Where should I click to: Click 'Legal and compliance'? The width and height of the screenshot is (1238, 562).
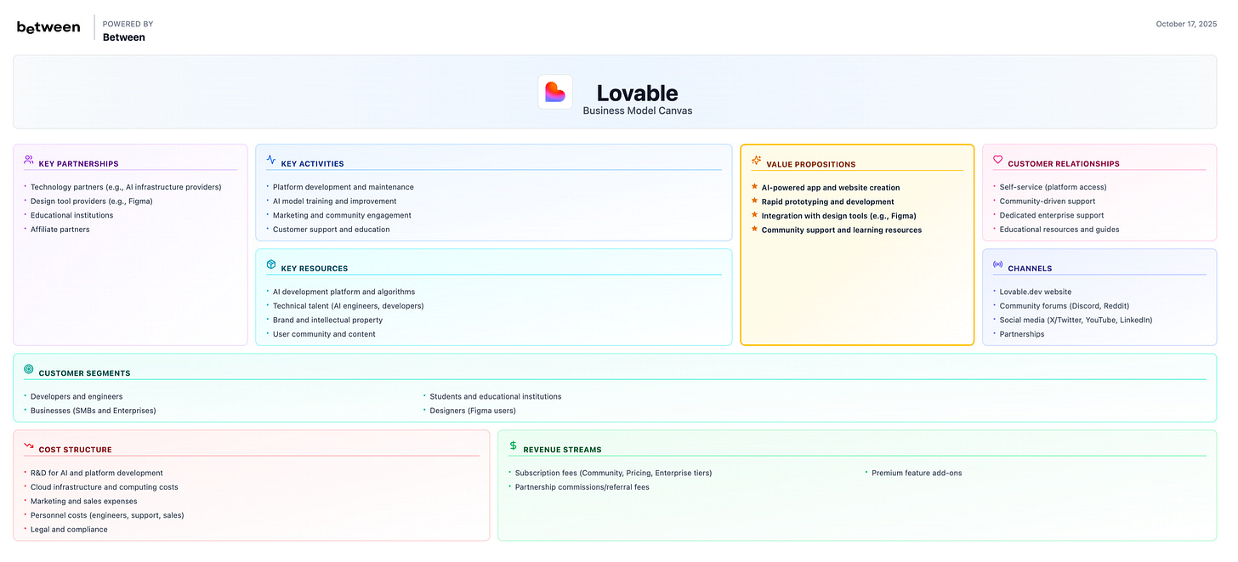pos(70,530)
